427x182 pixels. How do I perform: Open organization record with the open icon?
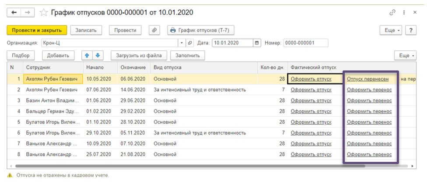coord(190,43)
